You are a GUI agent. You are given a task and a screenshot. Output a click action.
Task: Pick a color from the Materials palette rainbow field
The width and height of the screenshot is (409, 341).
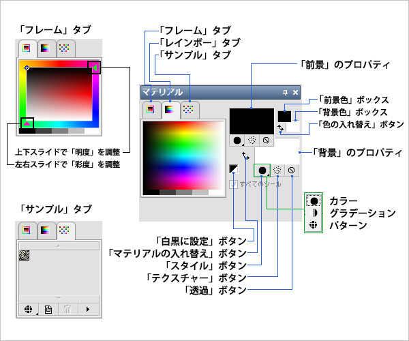click(183, 155)
